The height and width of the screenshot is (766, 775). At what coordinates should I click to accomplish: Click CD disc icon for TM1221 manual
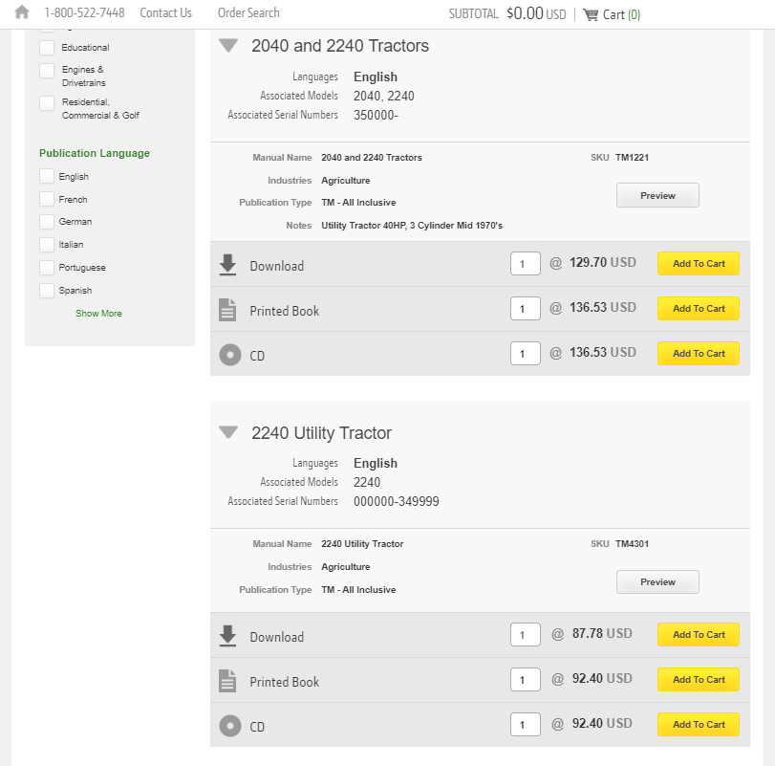(x=230, y=355)
